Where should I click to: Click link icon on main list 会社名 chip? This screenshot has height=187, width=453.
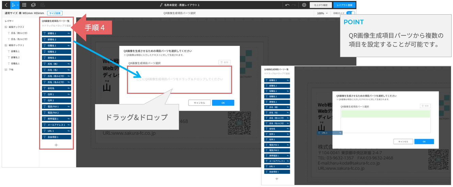coord(69,88)
